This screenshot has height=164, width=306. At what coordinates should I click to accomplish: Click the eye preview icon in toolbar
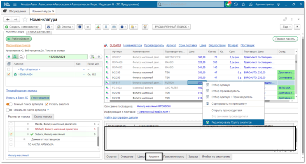tap(88, 27)
